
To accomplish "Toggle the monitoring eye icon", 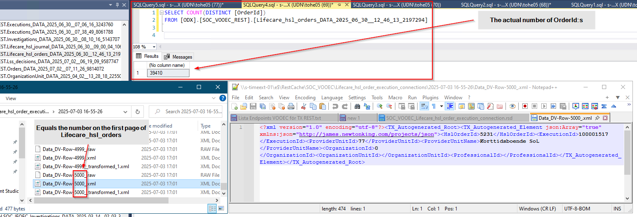I will (x=512, y=106).
